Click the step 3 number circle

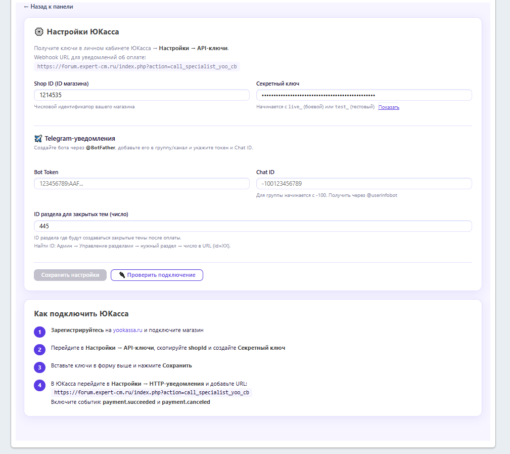click(39, 367)
